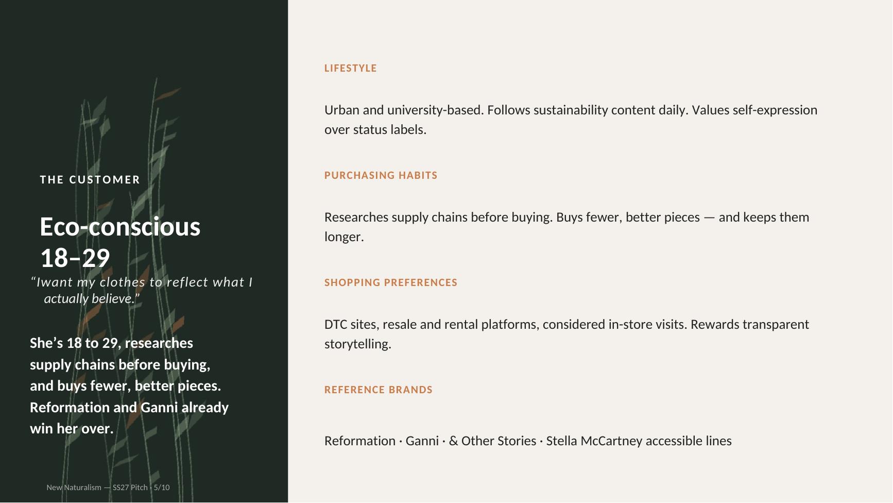Click the 5/10 page number in footer
The width and height of the screenshot is (893, 503).
point(162,488)
